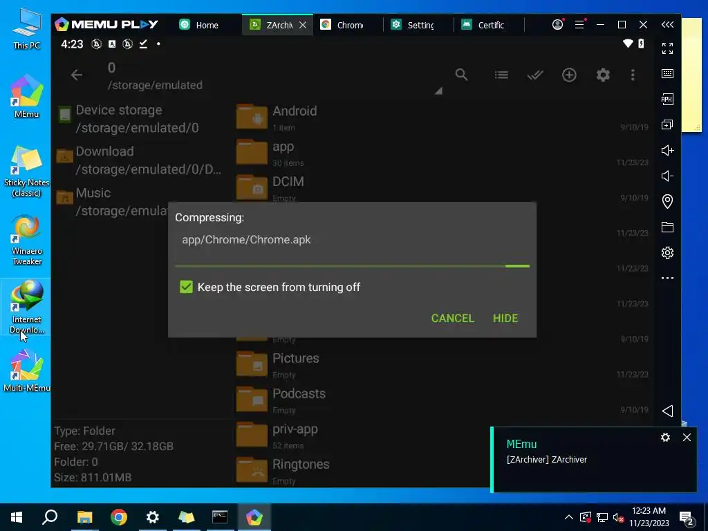Viewport: 708px width, 531px height.
Task: Open Winaero Tweaker desktop shortcut
Action: (x=27, y=240)
